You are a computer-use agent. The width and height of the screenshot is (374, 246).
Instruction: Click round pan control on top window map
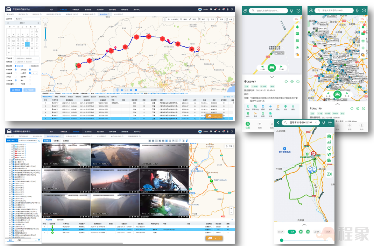point(45,21)
